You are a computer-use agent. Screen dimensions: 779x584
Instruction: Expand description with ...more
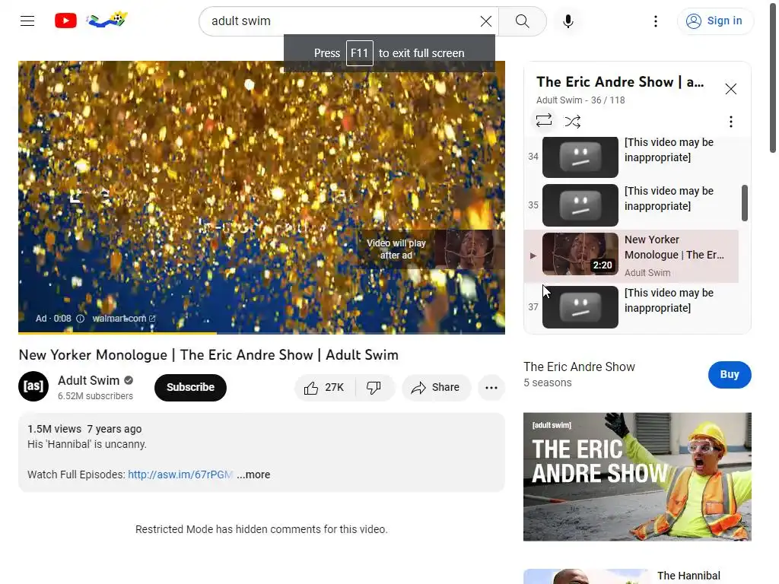253,474
